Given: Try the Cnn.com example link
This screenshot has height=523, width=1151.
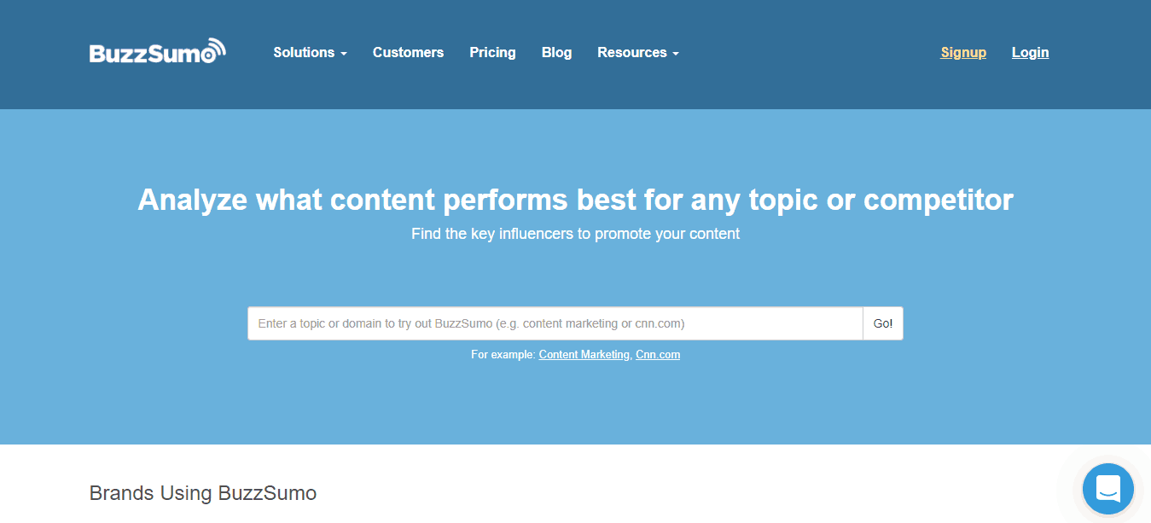Looking at the screenshot, I should click(658, 354).
